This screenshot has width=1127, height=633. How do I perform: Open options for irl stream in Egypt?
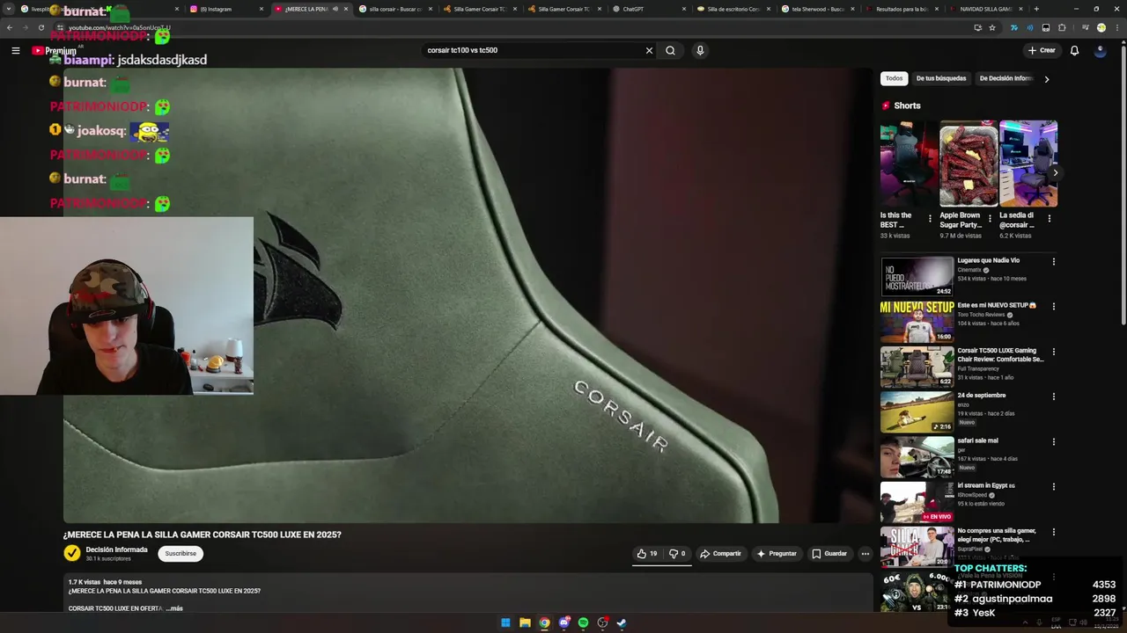tap(1053, 486)
